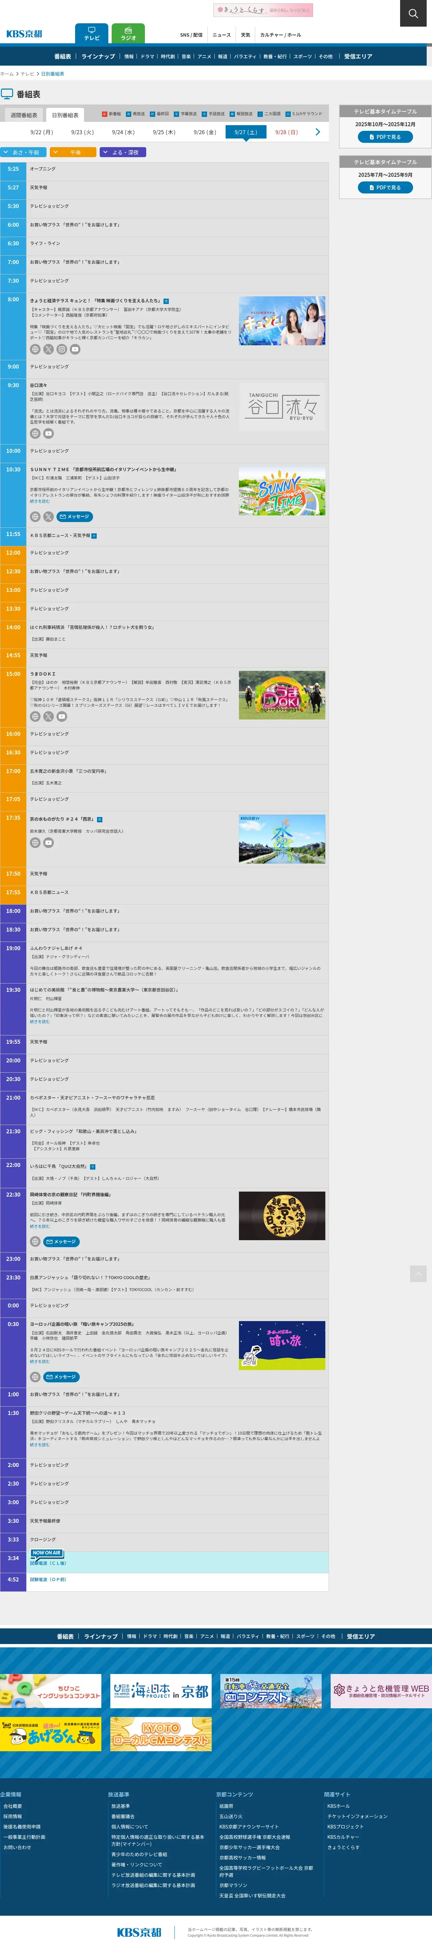
Task: Open ラインナップ in top navigation bar
Action: tap(98, 57)
